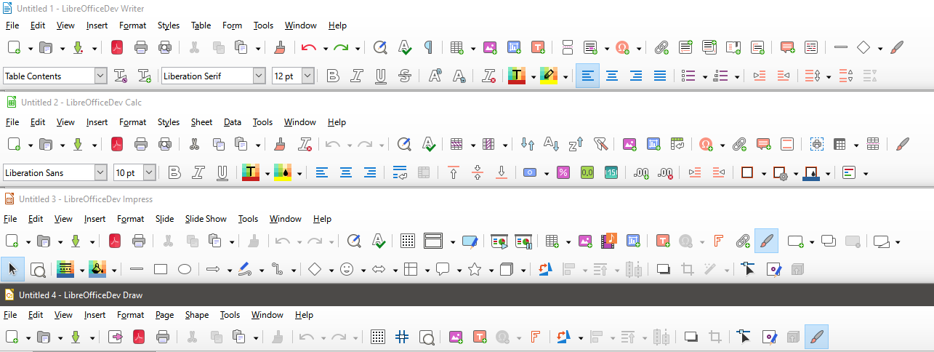Toggle helplines (hash icon) in Draw

402,337
